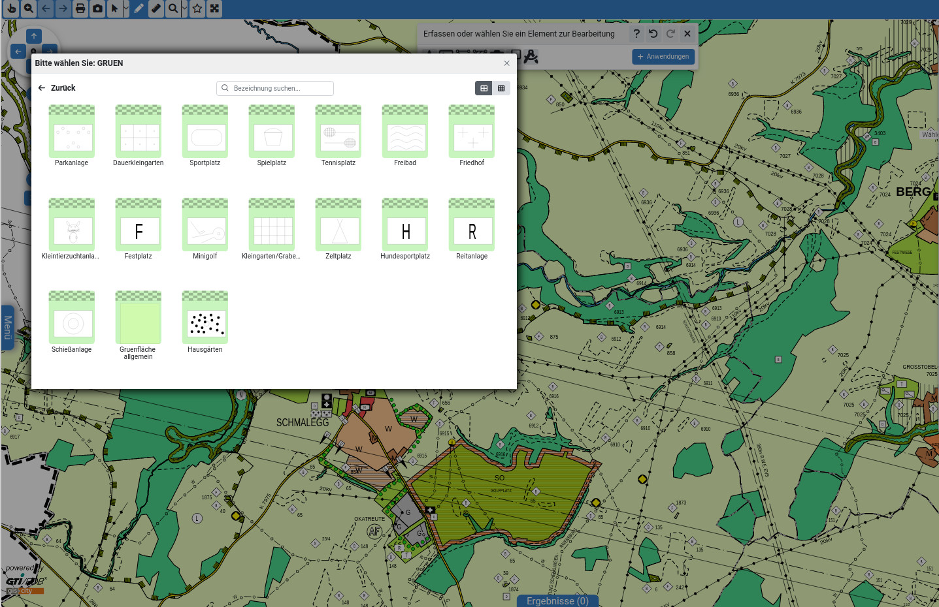Viewport: 939px width, 607px height.
Task: Take a map screenshot with camera icon
Action: [97, 8]
